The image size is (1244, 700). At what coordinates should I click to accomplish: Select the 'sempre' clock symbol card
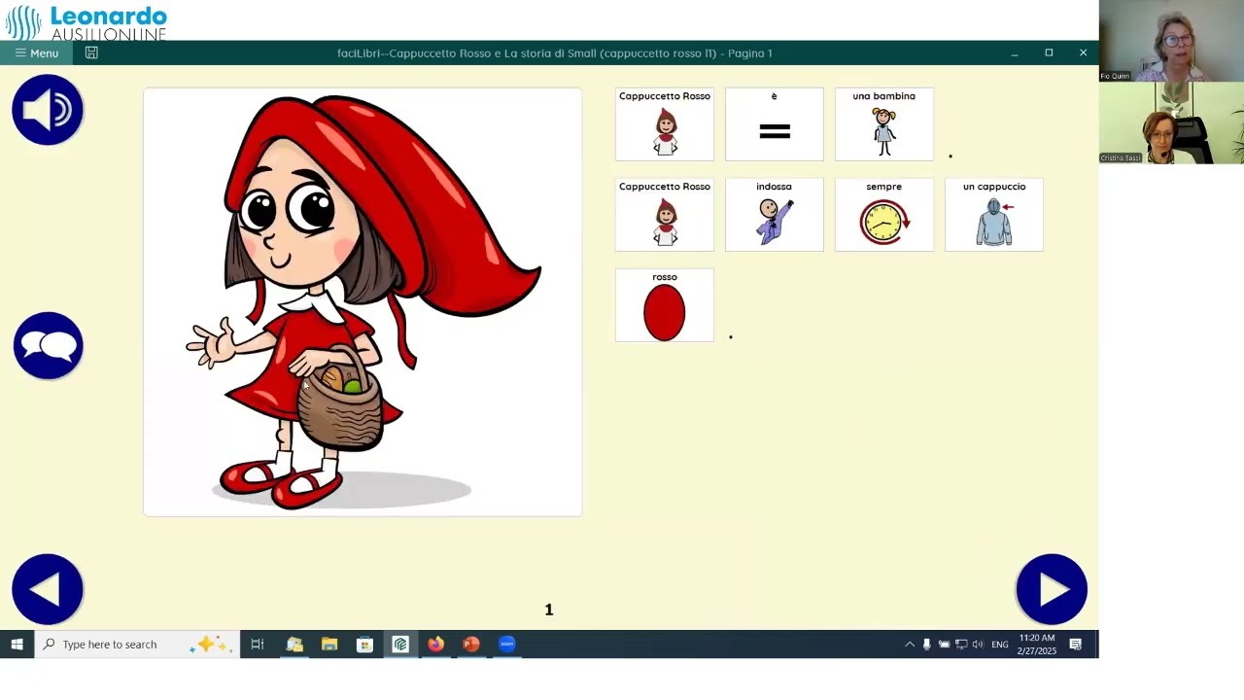884,215
